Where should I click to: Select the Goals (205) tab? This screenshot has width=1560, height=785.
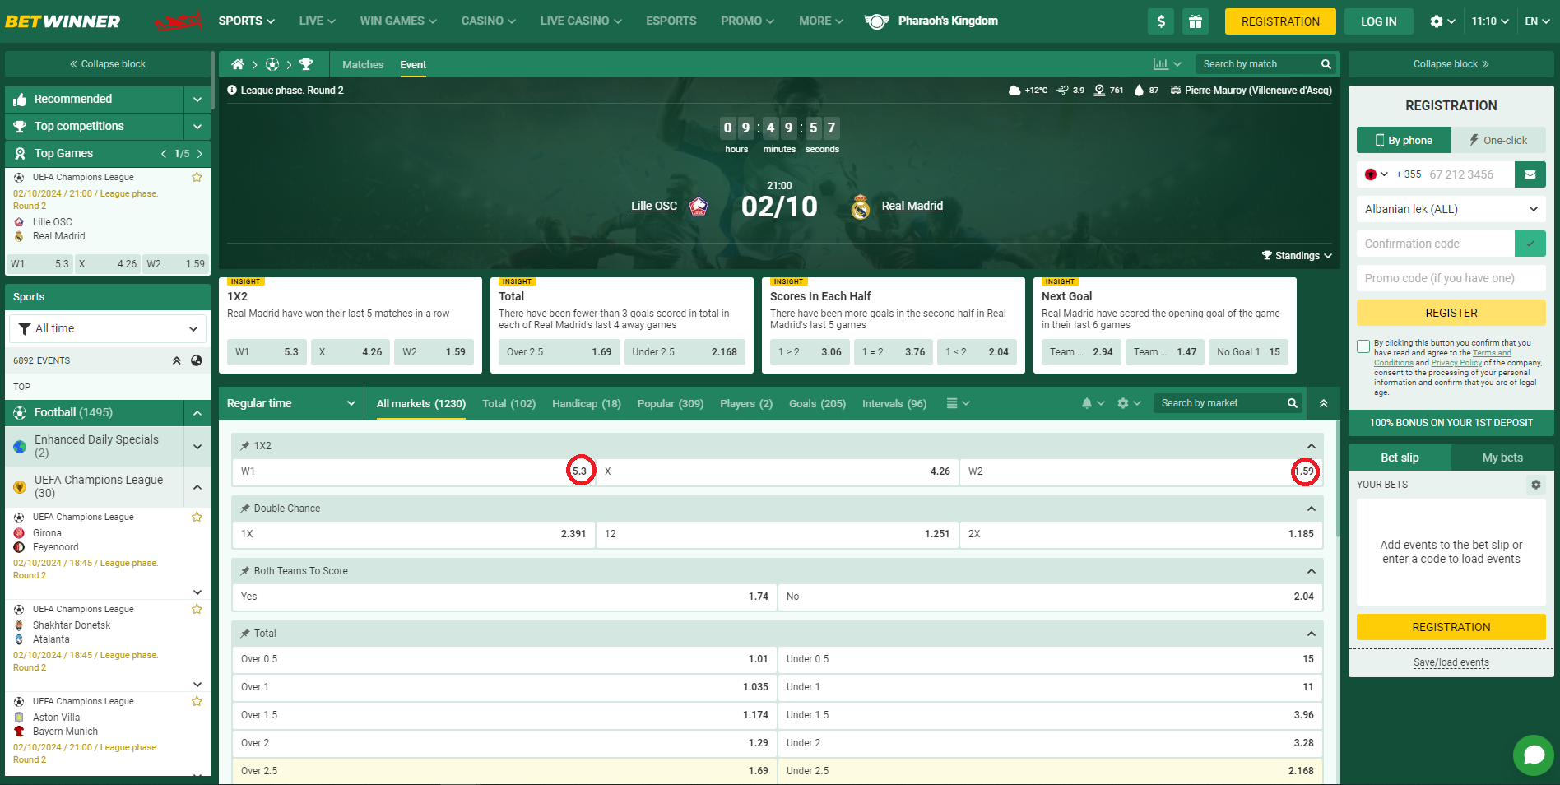point(817,403)
